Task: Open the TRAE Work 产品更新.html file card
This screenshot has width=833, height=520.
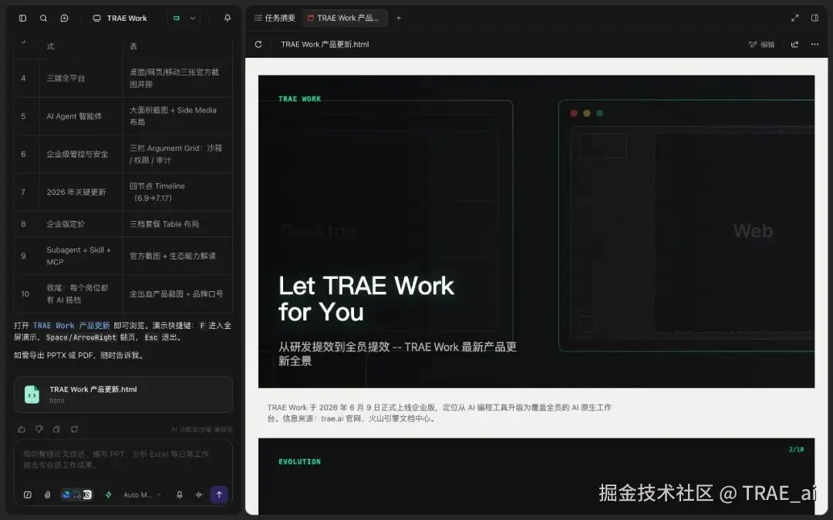Action: (x=123, y=394)
